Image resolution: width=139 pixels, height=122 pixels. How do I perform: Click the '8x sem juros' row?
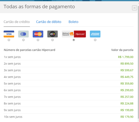click(x=69, y=104)
